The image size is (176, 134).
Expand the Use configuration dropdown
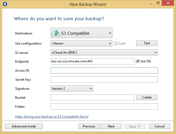81,43
